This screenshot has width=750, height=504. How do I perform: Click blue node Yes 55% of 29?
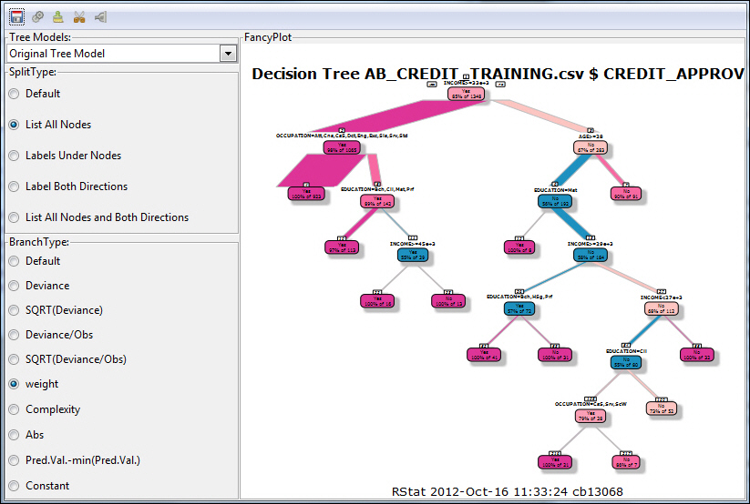(x=413, y=255)
